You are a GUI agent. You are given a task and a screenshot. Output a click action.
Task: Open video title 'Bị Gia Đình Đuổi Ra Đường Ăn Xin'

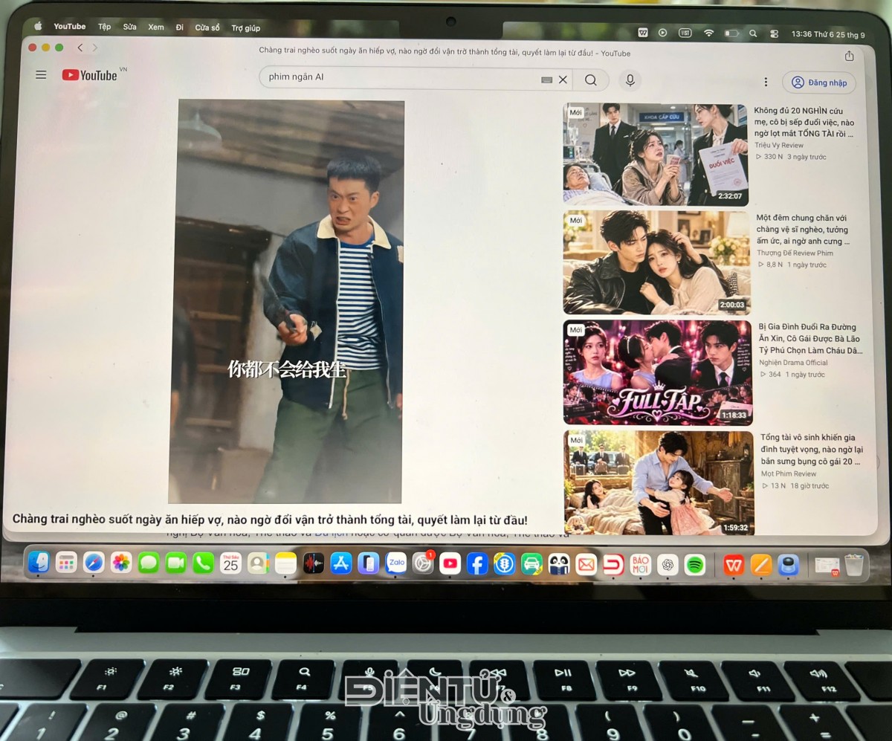(810, 339)
